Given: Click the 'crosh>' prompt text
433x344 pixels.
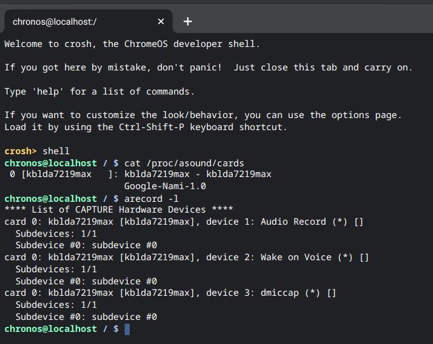Looking at the screenshot, I should pyautogui.click(x=20, y=151).
